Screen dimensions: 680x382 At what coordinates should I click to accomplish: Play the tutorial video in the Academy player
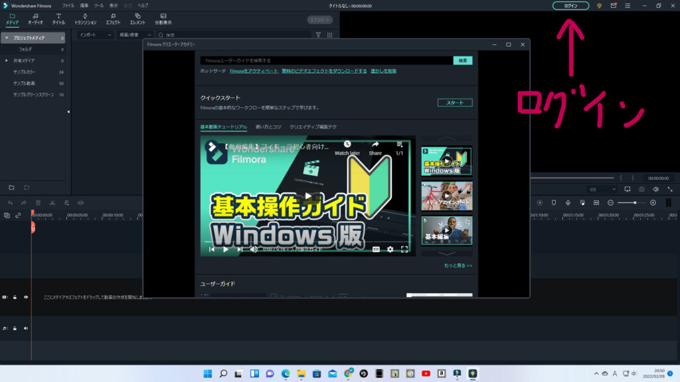(308, 196)
